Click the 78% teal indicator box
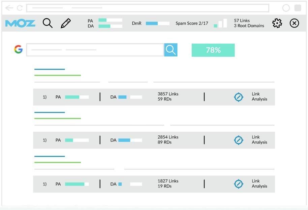Screen dimensions: 308x210 pyautogui.click(x=213, y=50)
